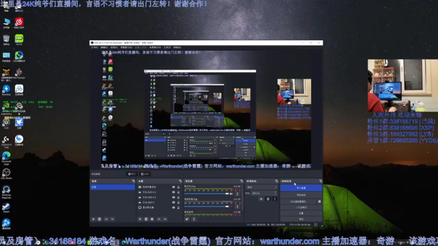Lock the display capture source
438x246 pixels.
(178, 208)
